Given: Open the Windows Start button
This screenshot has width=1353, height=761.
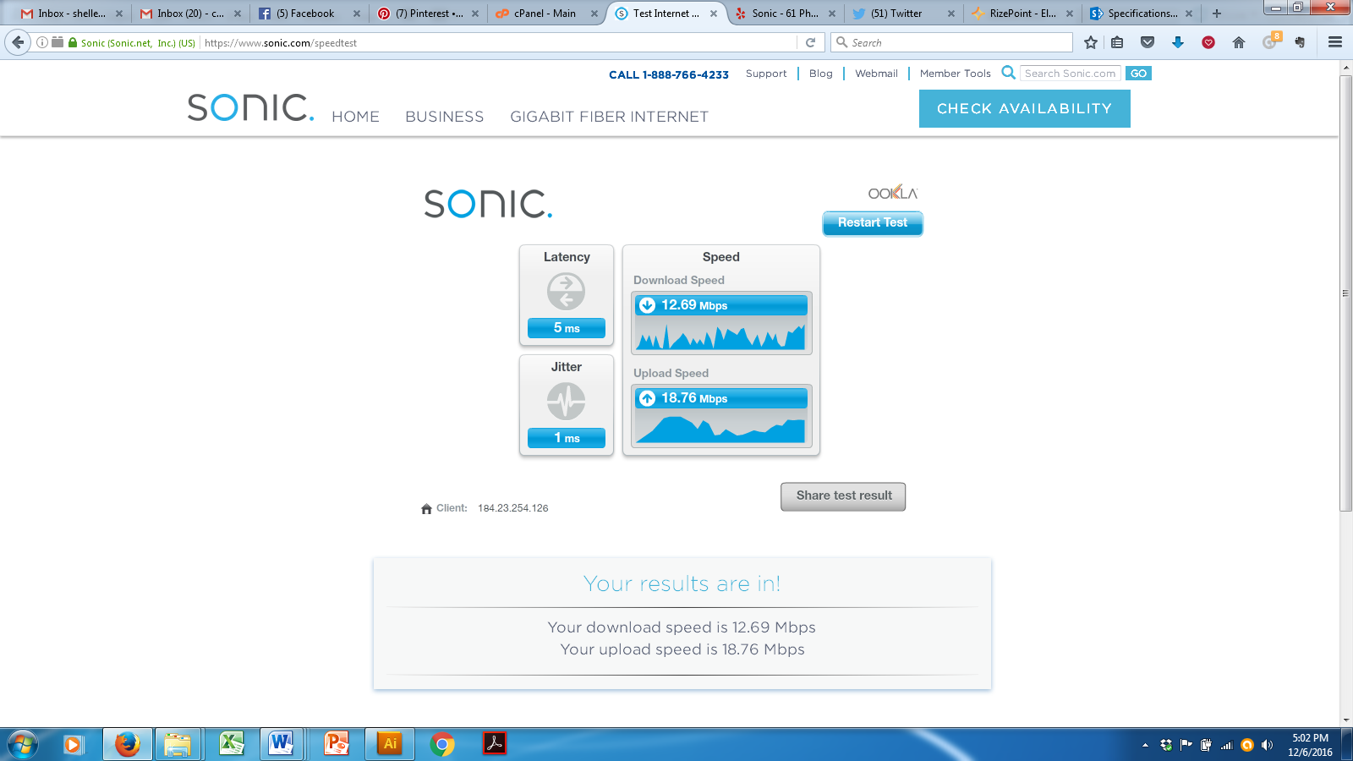Looking at the screenshot, I should click(23, 745).
